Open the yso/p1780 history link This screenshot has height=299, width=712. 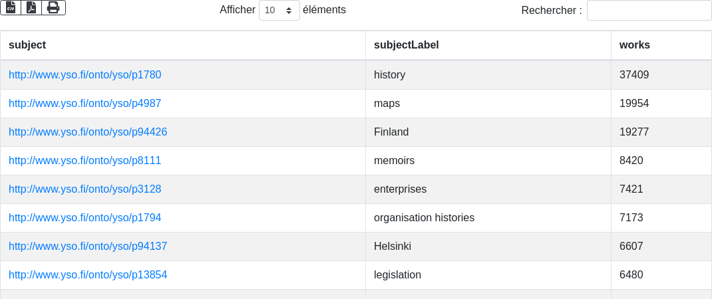(x=85, y=74)
